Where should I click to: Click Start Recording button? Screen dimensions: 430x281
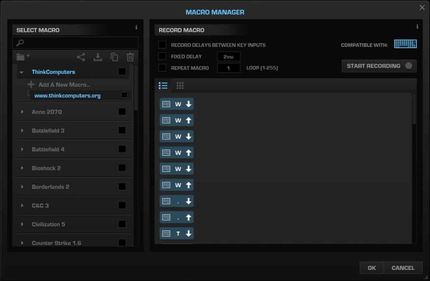(x=379, y=66)
